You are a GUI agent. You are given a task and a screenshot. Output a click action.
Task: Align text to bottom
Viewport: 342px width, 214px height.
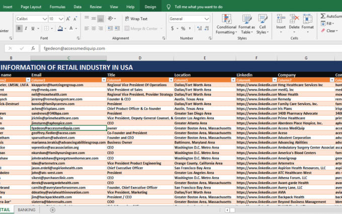101,19
